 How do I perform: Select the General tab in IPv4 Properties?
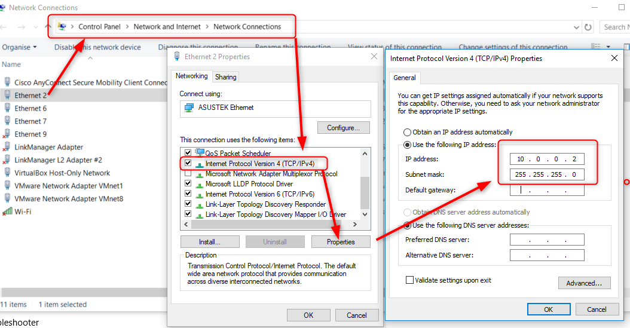tap(405, 78)
